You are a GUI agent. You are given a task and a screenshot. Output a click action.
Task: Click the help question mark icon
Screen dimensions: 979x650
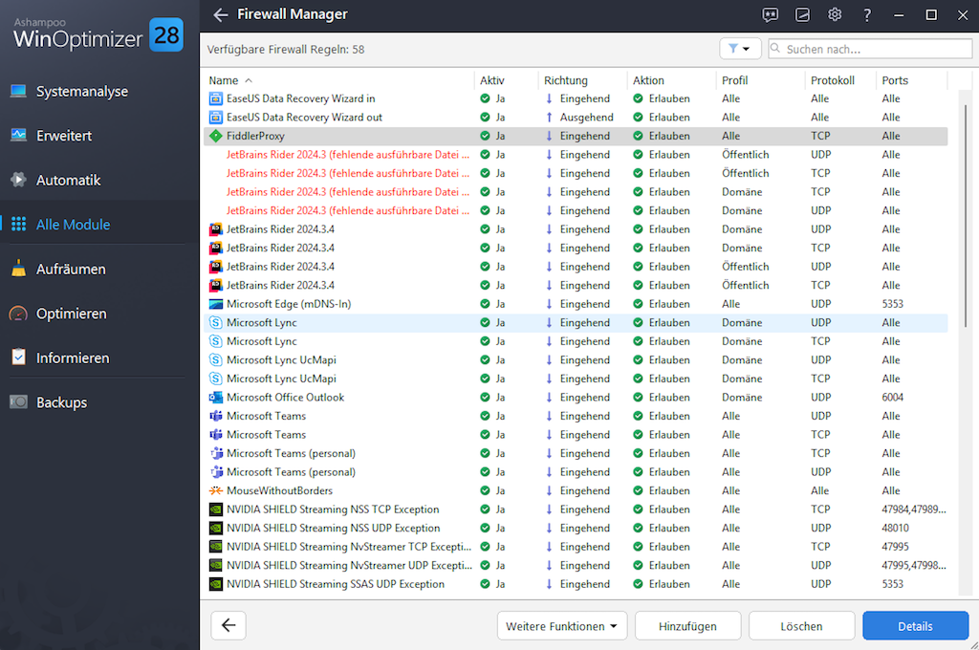867,14
